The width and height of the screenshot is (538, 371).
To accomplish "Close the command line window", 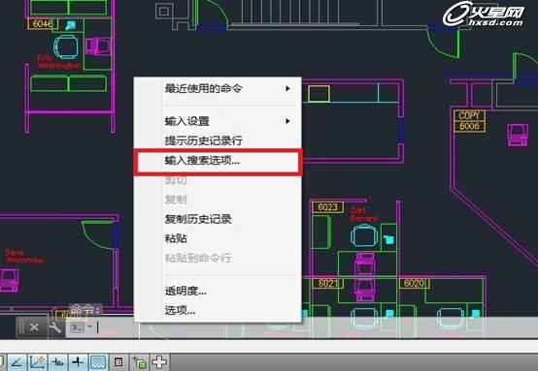I will point(34,327).
